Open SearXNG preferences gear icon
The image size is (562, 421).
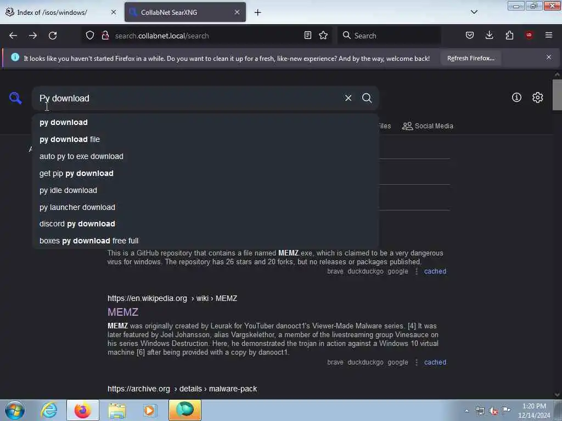point(537,98)
